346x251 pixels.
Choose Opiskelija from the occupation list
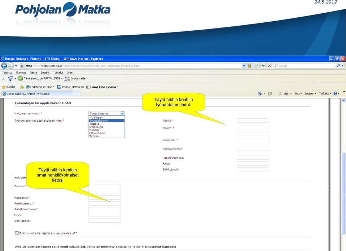point(106,127)
